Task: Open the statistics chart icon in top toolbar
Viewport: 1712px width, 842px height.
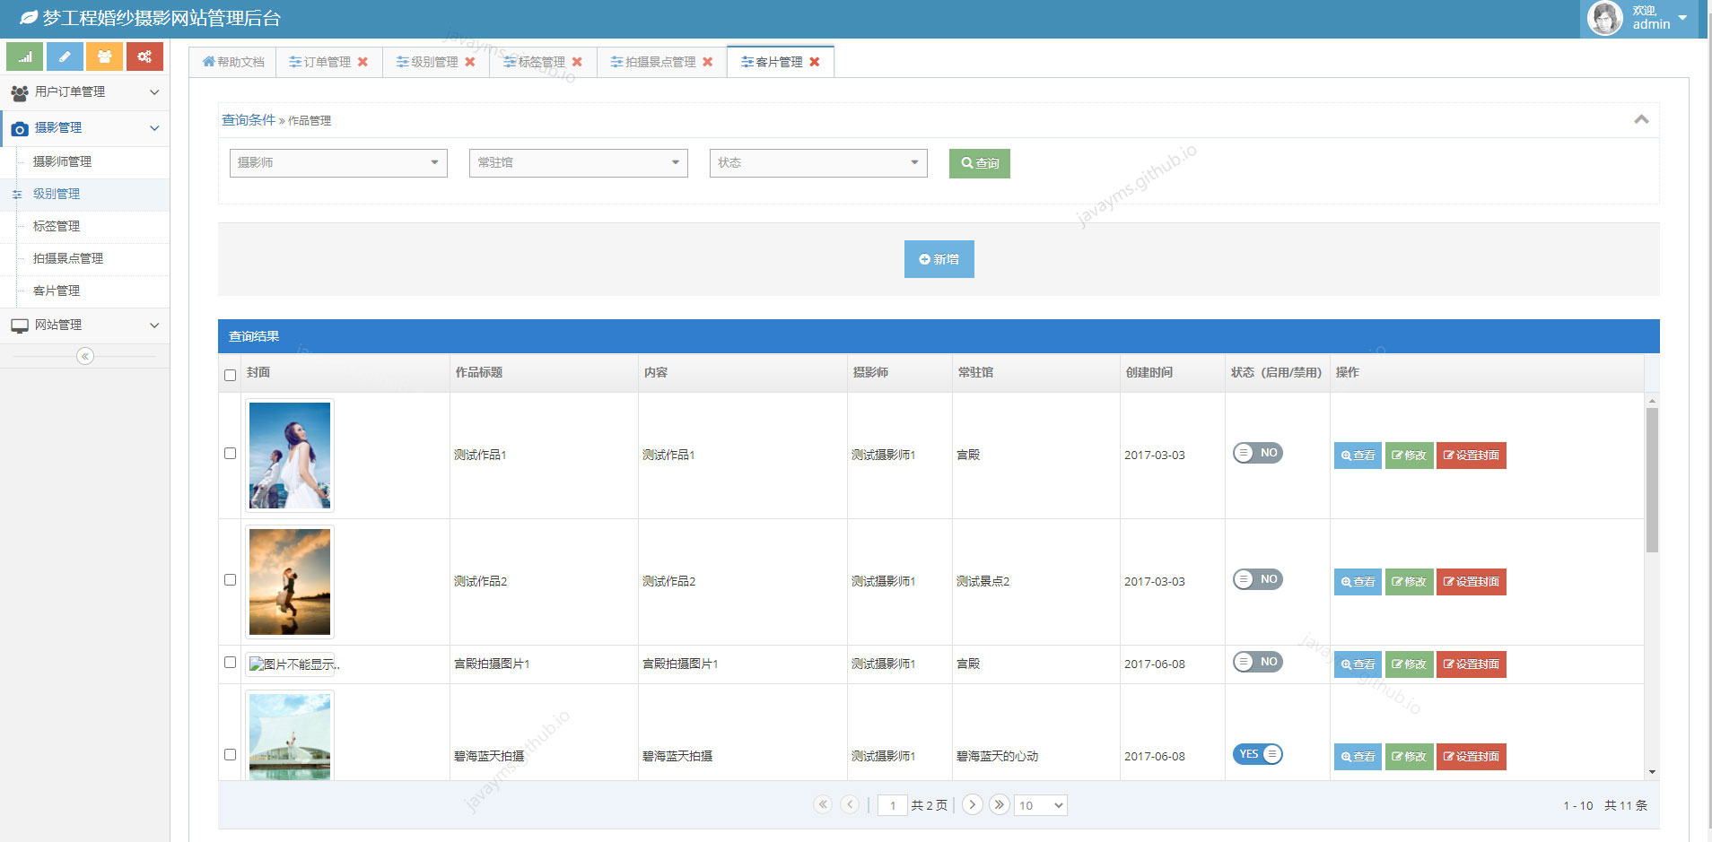Action: coord(24,56)
